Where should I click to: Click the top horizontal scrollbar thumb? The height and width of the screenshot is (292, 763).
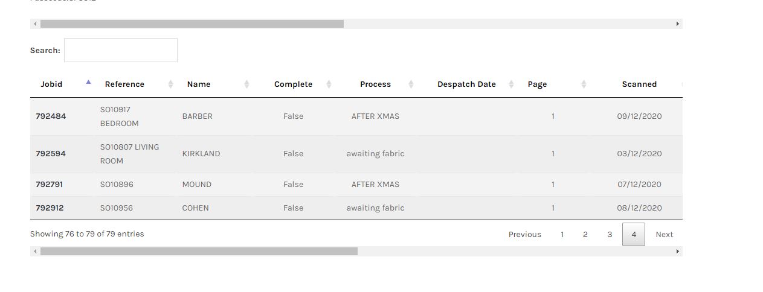coord(192,24)
